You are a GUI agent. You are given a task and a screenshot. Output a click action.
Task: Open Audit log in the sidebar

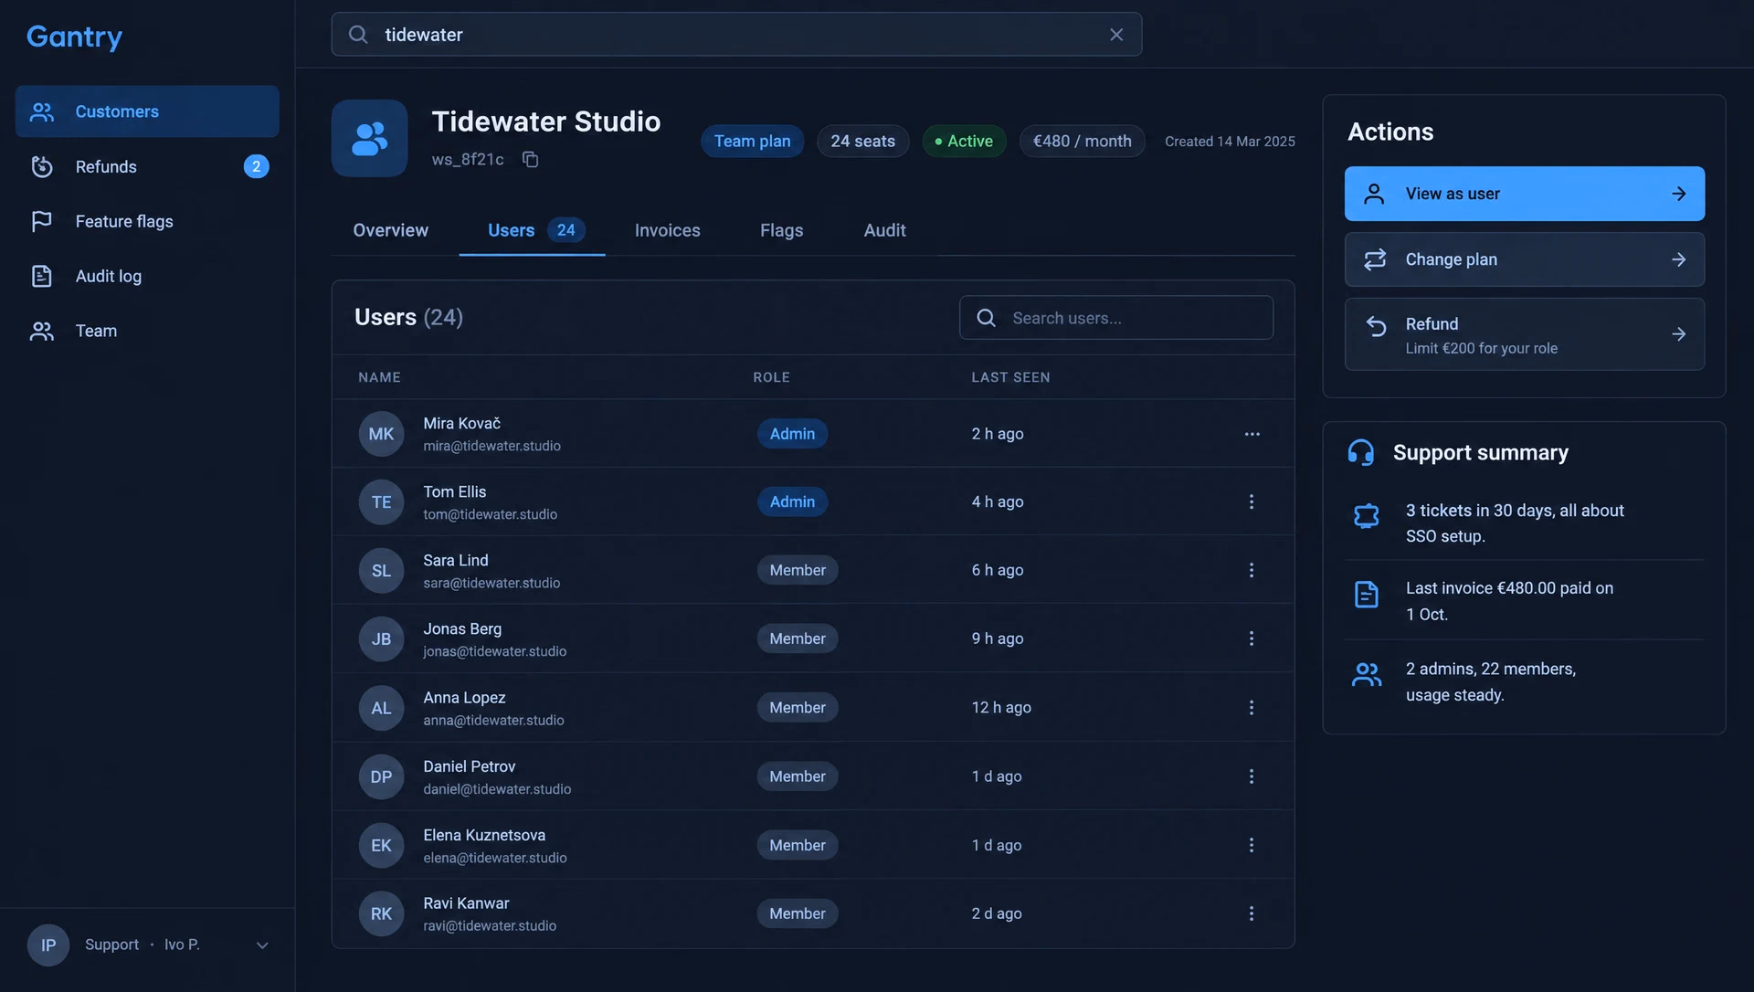tap(147, 276)
